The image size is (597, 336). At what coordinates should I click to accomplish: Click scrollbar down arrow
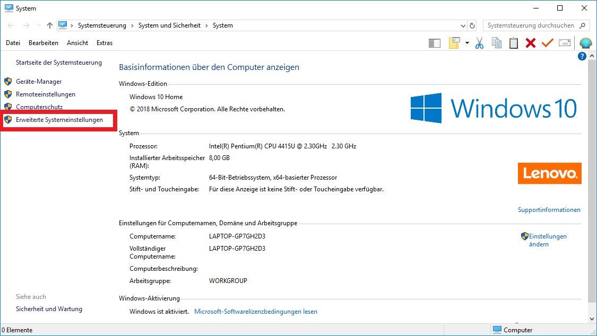click(x=592, y=319)
